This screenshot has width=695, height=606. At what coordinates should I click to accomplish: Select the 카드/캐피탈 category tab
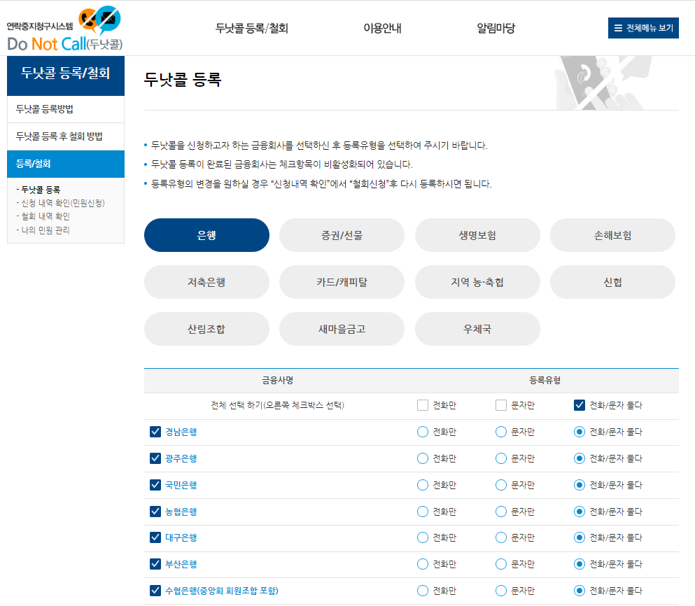[x=342, y=282]
